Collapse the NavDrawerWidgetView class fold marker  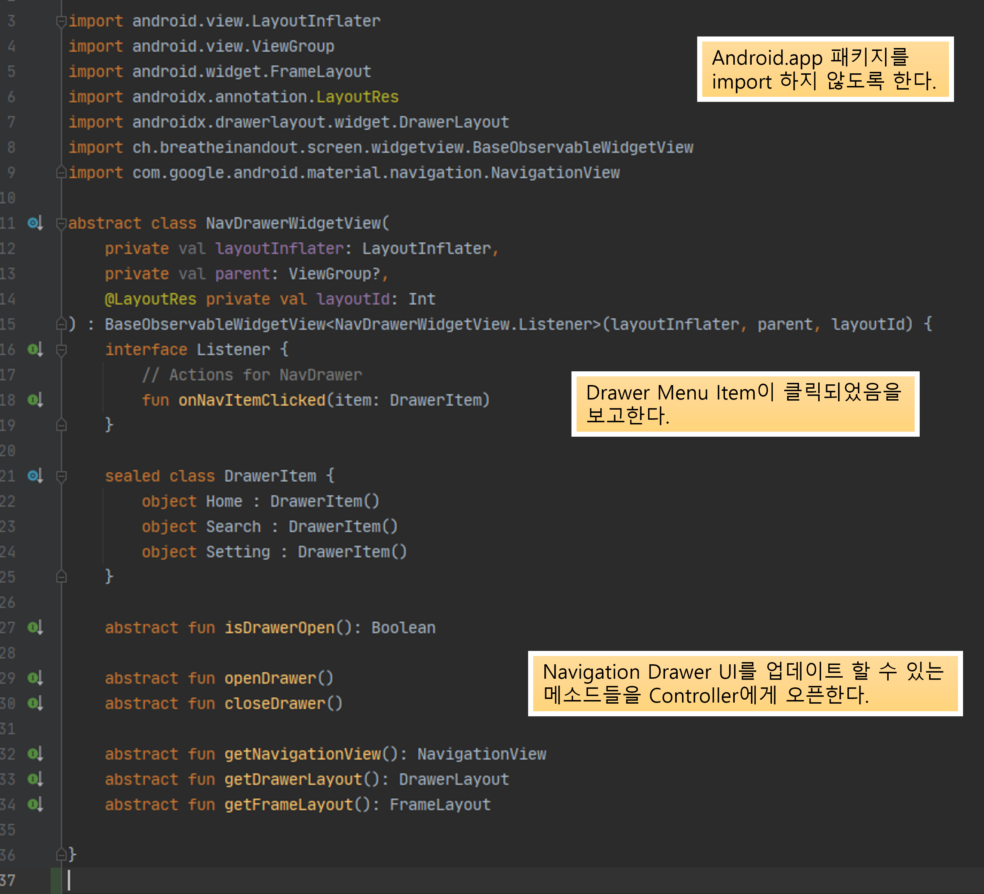[x=61, y=224]
